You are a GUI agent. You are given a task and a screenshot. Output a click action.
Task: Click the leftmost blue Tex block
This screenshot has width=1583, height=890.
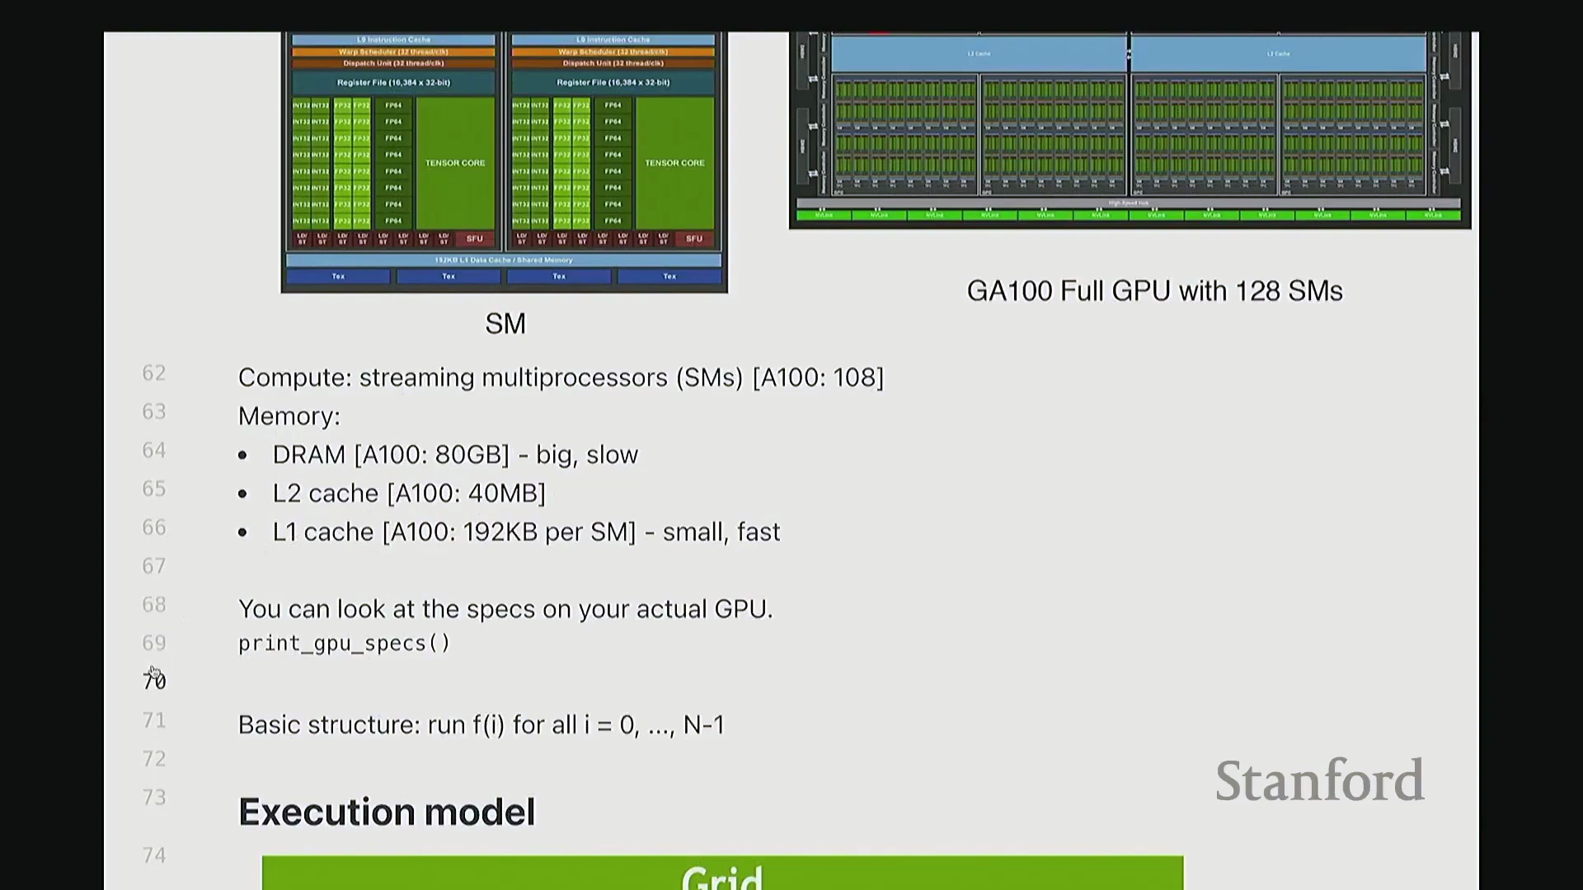[338, 277]
